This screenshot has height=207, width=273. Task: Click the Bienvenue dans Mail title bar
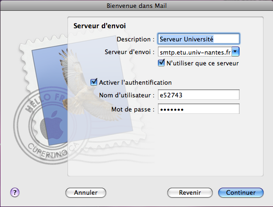pos(137,6)
